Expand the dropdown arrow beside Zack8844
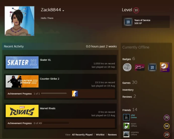The width and height of the screenshot is (174, 139). (63, 11)
